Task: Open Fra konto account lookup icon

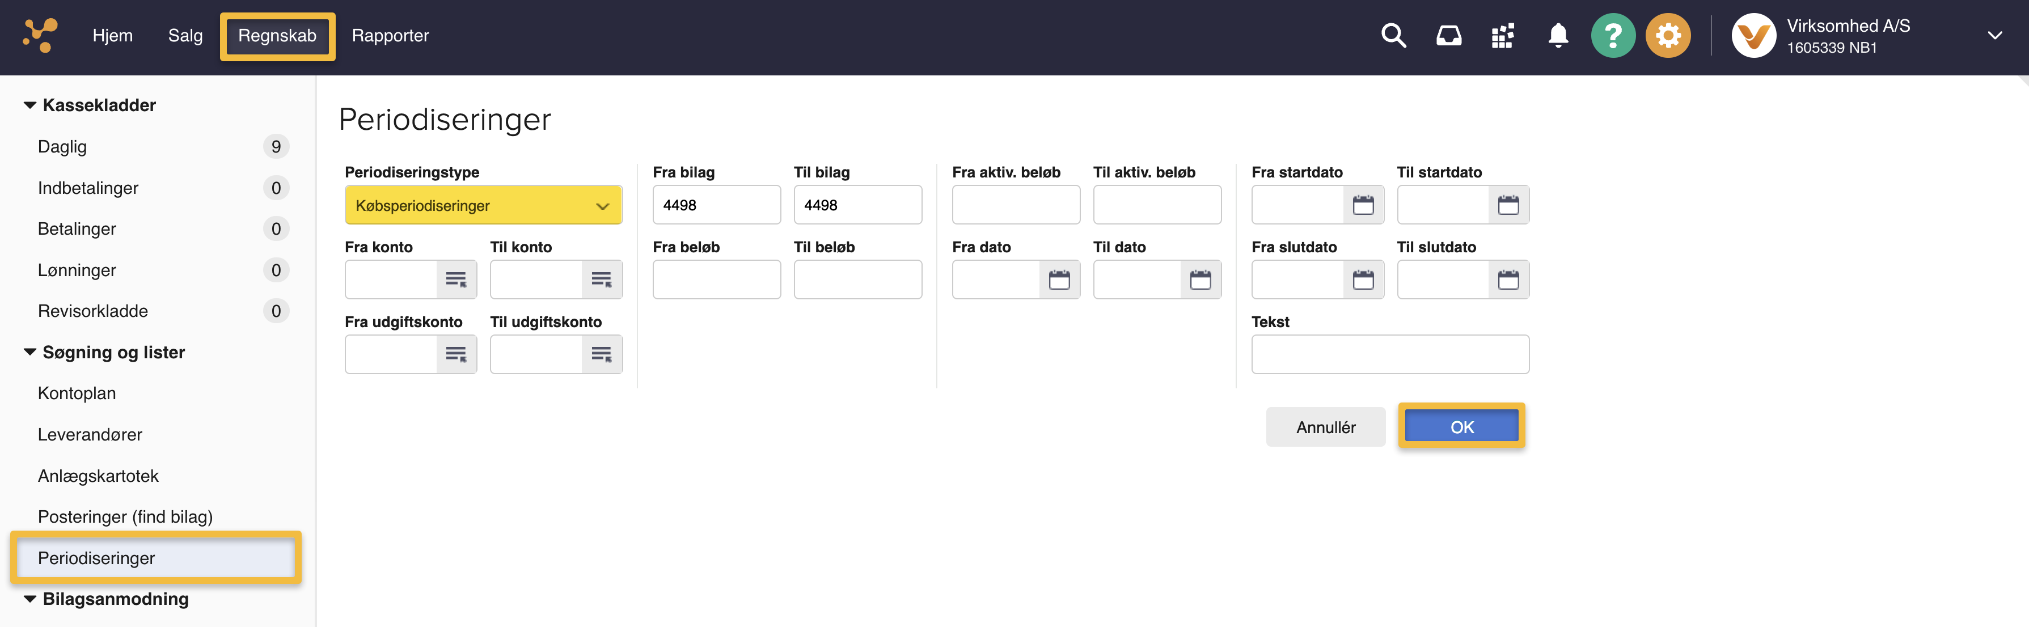Action: pyautogui.click(x=456, y=279)
